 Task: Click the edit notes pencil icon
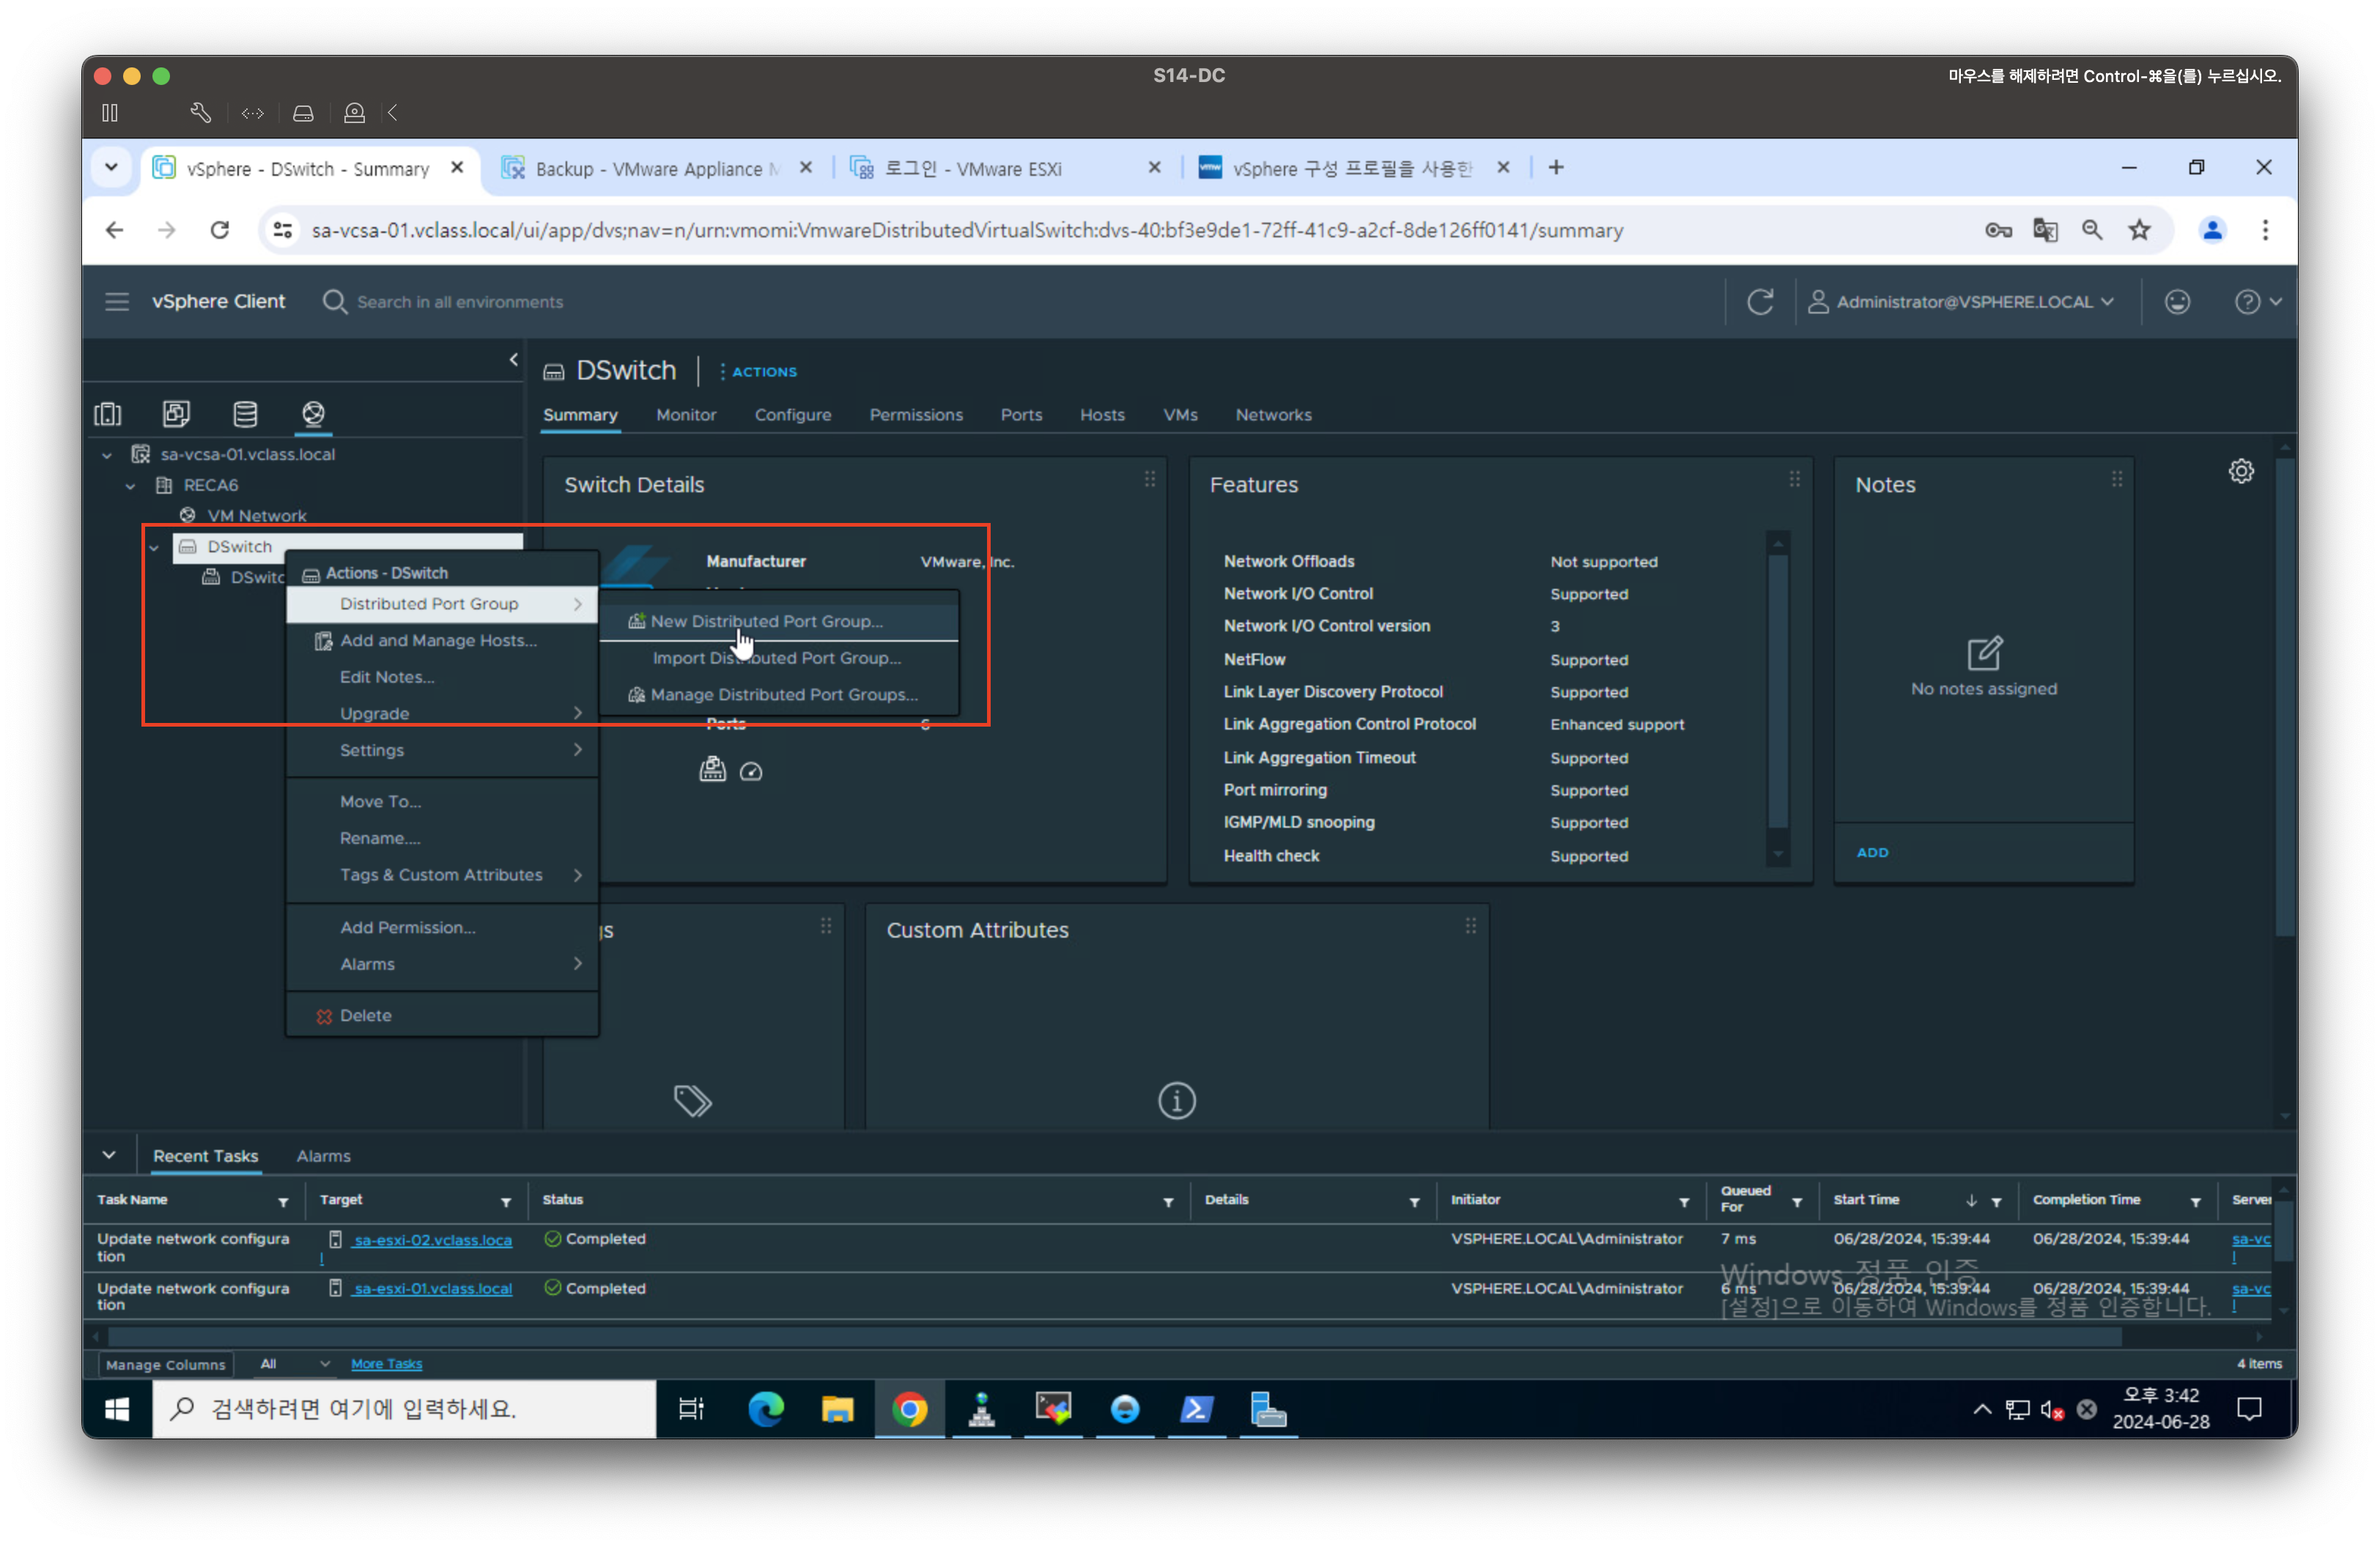pos(1984,653)
